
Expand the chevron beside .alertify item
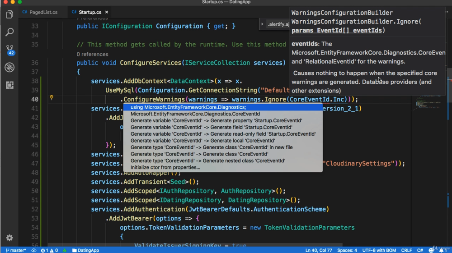click(262, 24)
